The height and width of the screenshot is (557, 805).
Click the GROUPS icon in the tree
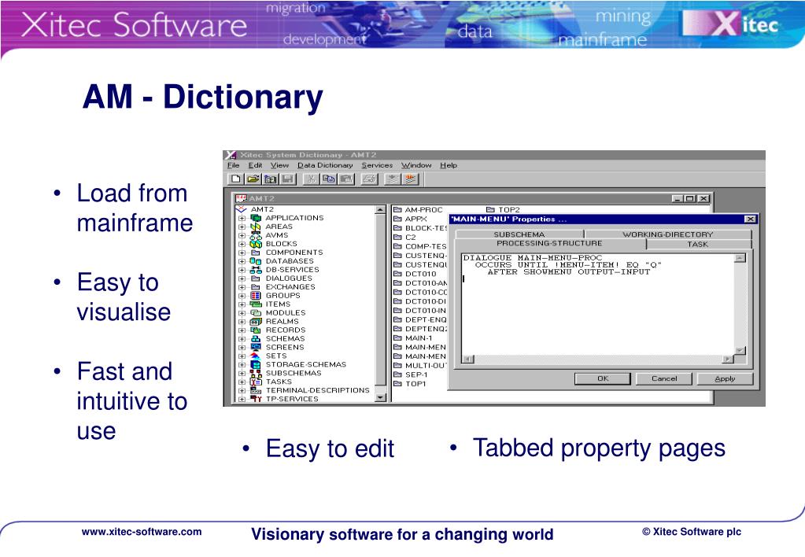point(256,296)
